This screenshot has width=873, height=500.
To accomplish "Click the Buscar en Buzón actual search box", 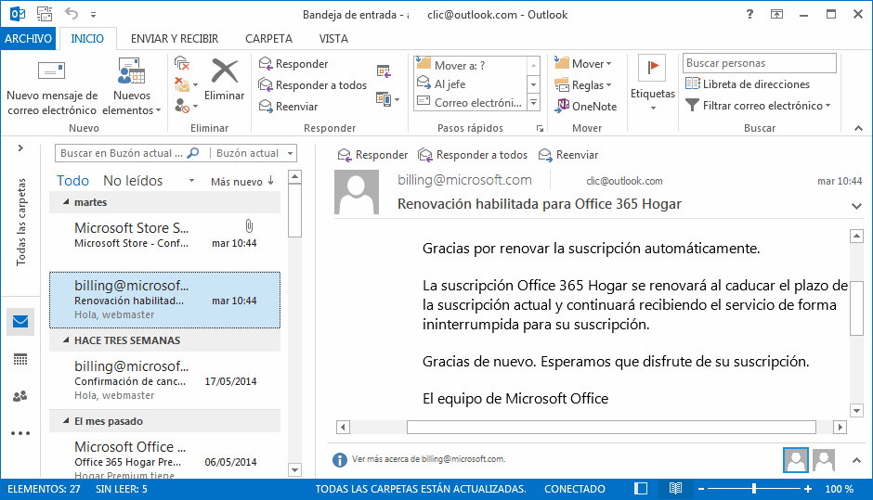I will point(130,153).
